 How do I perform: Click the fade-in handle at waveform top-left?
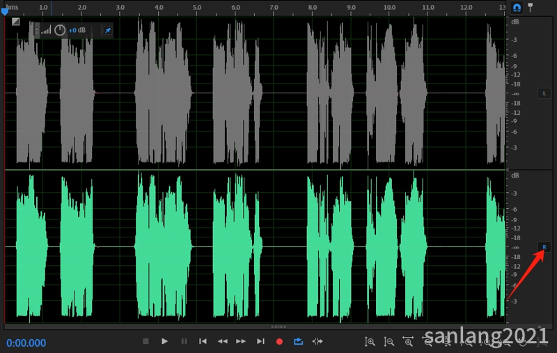[15, 22]
